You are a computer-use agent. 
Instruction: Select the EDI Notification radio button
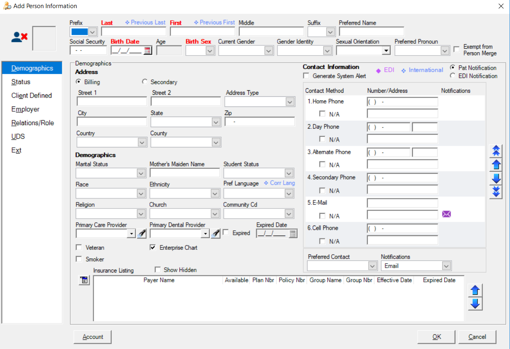(452, 75)
